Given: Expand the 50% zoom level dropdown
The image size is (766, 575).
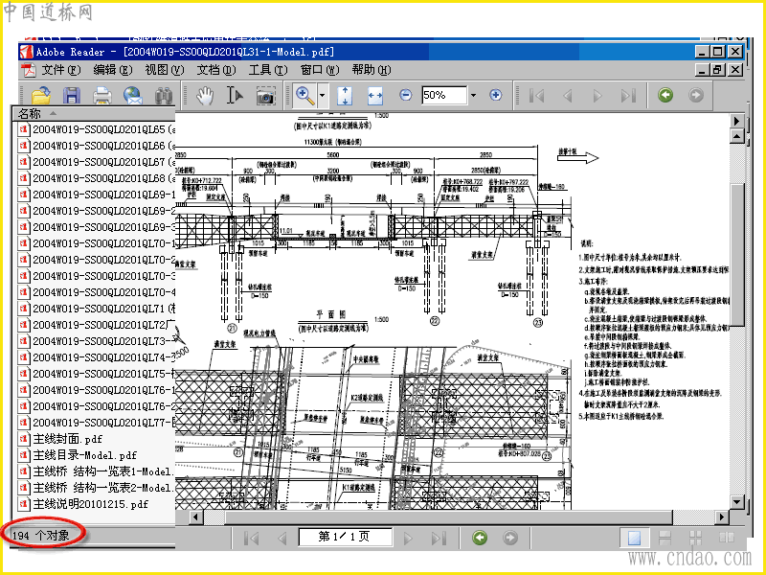Looking at the screenshot, I should [x=473, y=96].
